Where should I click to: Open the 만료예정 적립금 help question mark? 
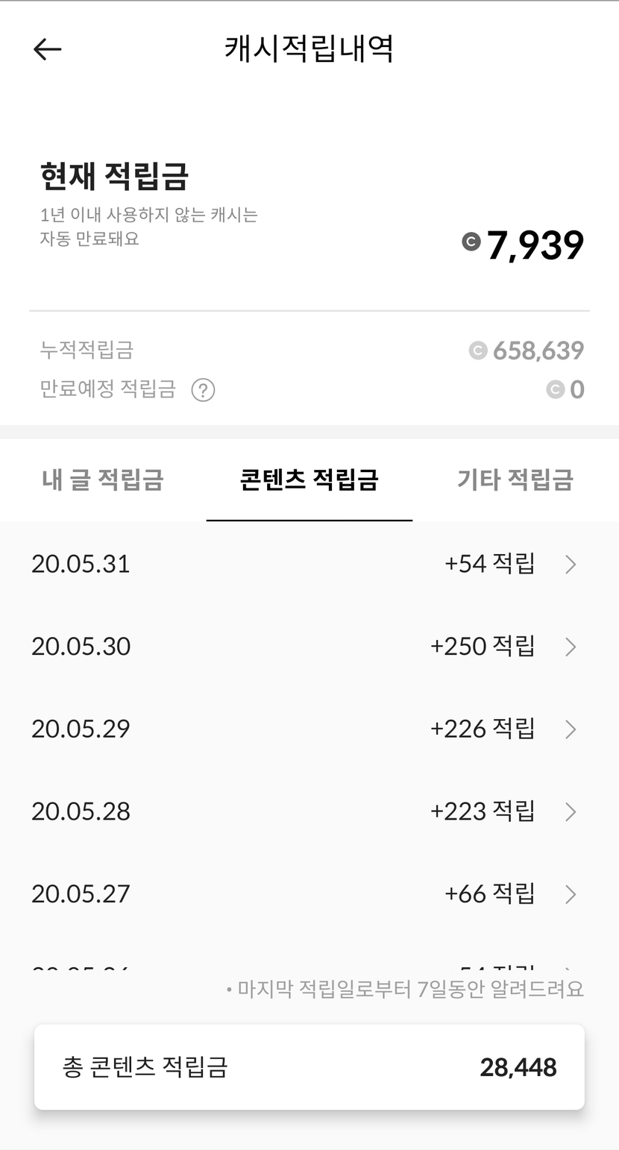click(203, 390)
